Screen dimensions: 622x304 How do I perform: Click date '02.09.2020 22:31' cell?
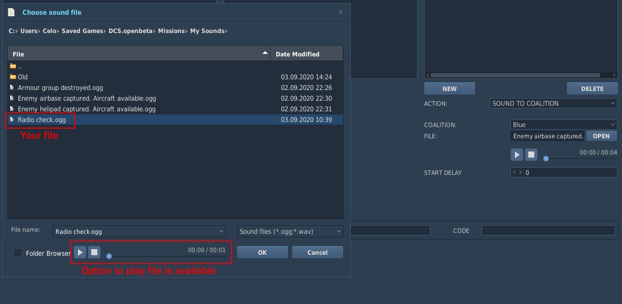pyautogui.click(x=306, y=109)
